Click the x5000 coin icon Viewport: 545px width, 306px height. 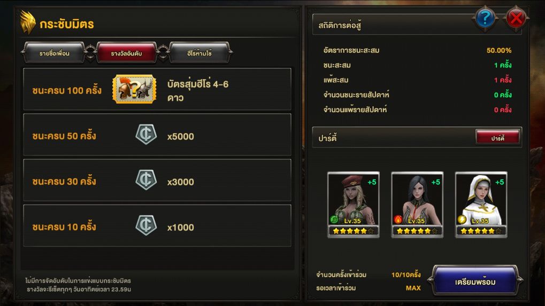(146, 134)
